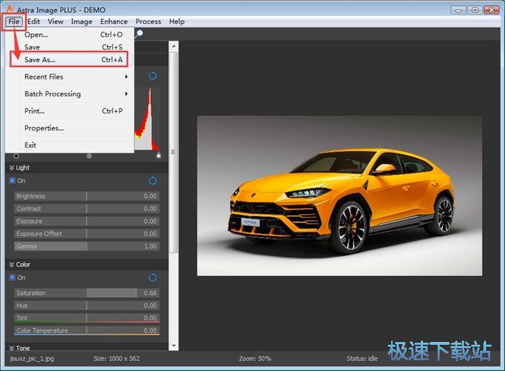The image size is (505, 371).
Task: Click the panel splitter grip handle
Action: [174, 152]
